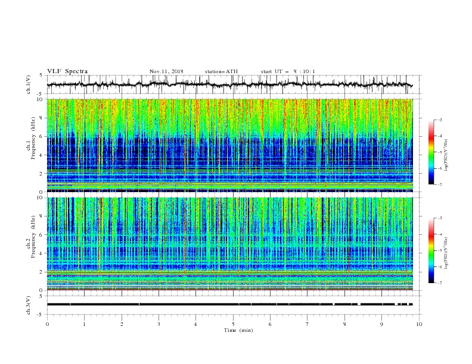Click inside the ch.1 voltage waveform trace panel
Image resolution: width=472 pixels, height=364 pixels.
234,84
